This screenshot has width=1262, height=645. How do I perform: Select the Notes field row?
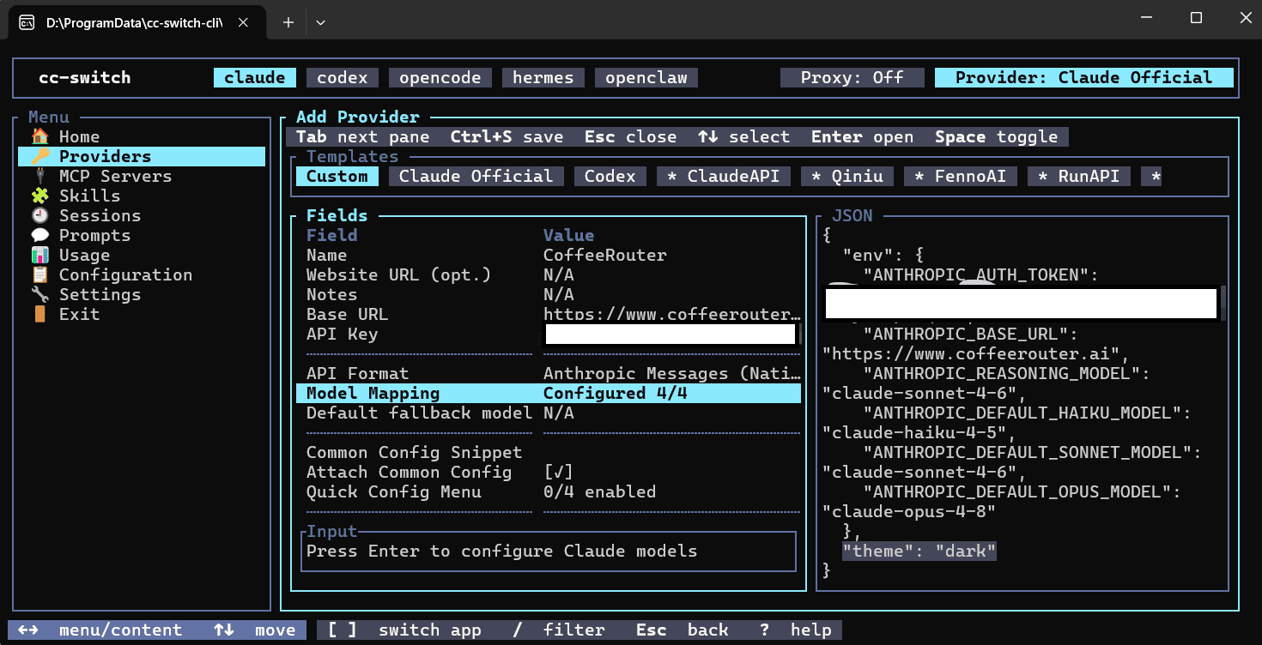549,294
